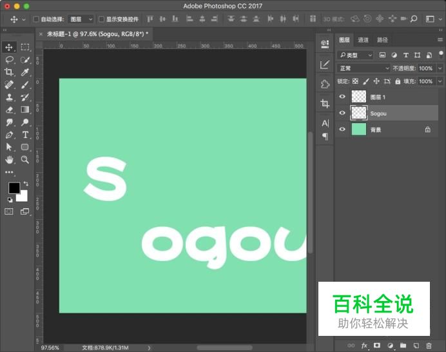The image size is (446, 352).
Task: Select the 未标题-1 document tab
Action: 97,34
